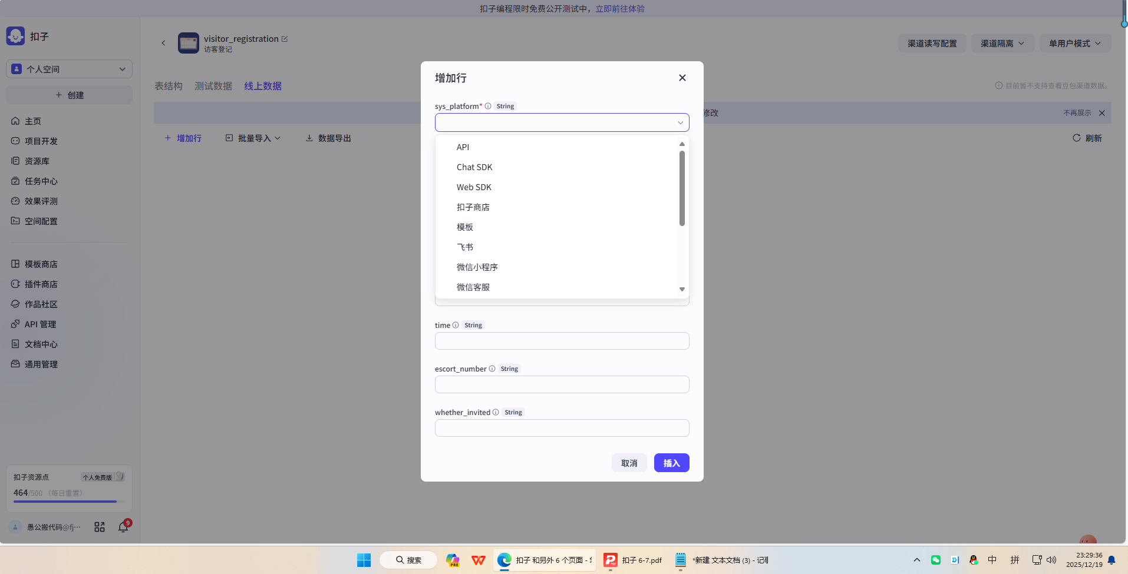Click the notifications bell icon
Image resolution: width=1128 pixels, height=574 pixels.
point(123,527)
